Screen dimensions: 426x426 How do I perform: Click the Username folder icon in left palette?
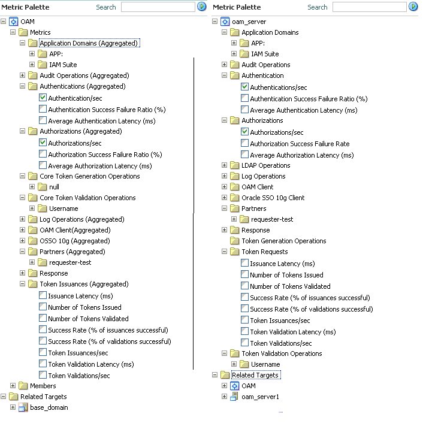(x=43, y=209)
